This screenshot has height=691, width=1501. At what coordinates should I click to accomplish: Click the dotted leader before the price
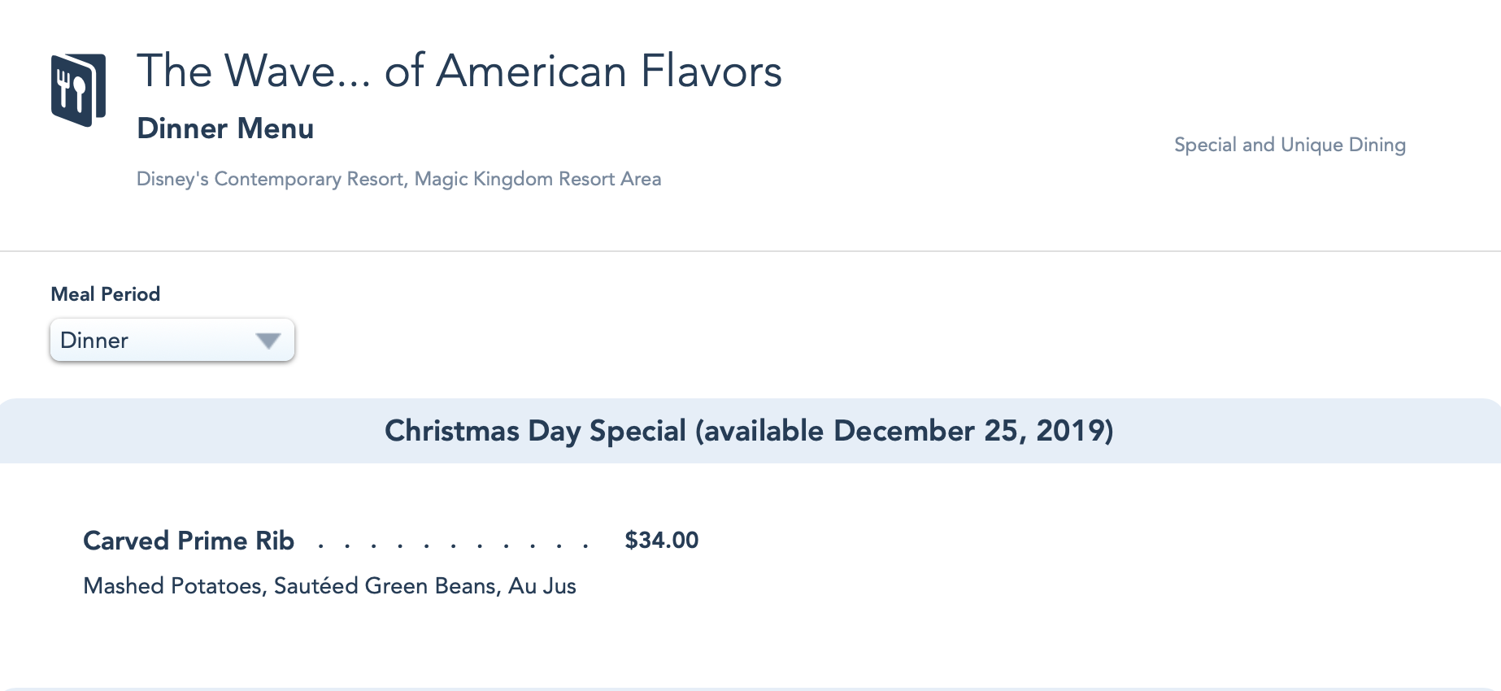(453, 545)
